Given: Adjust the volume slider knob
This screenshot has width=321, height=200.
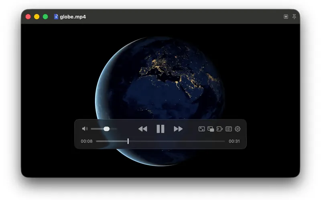Looking at the screenshot, I should pyautogui.click(x=106, y=129).
